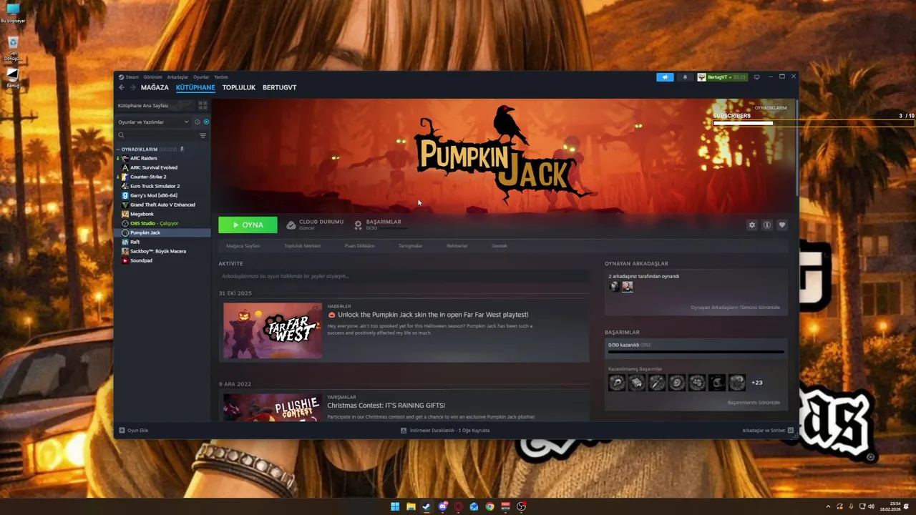This screenshot has height=515, width=916.
Task: Open İndirmeler Duraklatıldı downloads status
Action: coord(445,431)
